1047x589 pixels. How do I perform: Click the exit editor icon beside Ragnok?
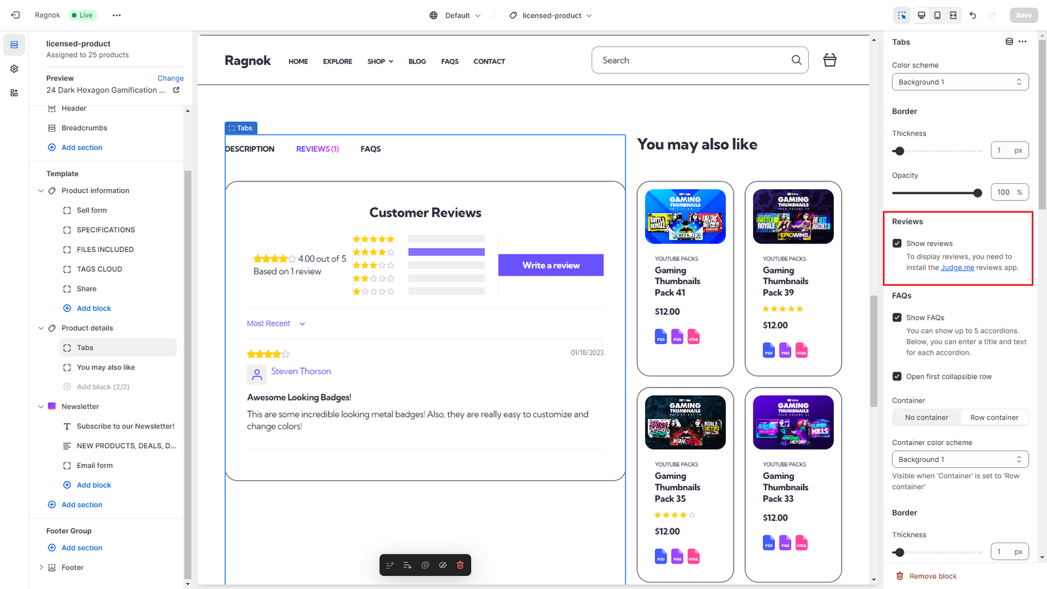tap(15, 15)
